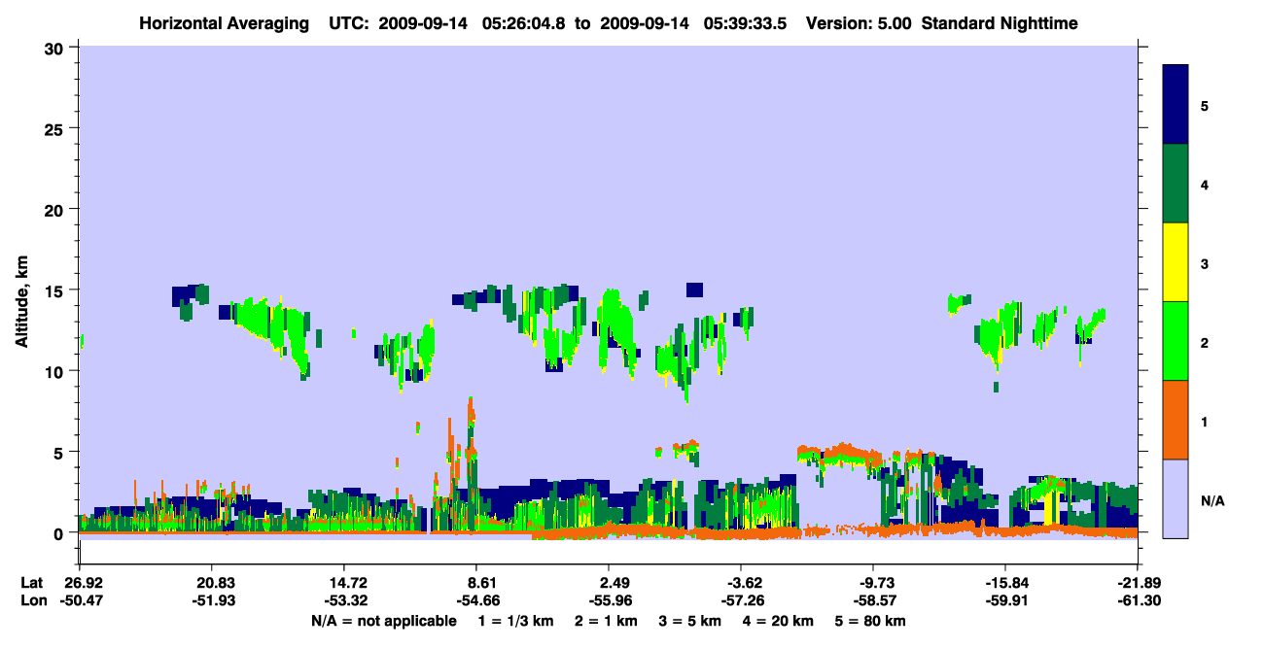The image size is (1264, 648).
Task: Click the yellow color bar segment labeled 3
Action: [x=1176, y=262]
